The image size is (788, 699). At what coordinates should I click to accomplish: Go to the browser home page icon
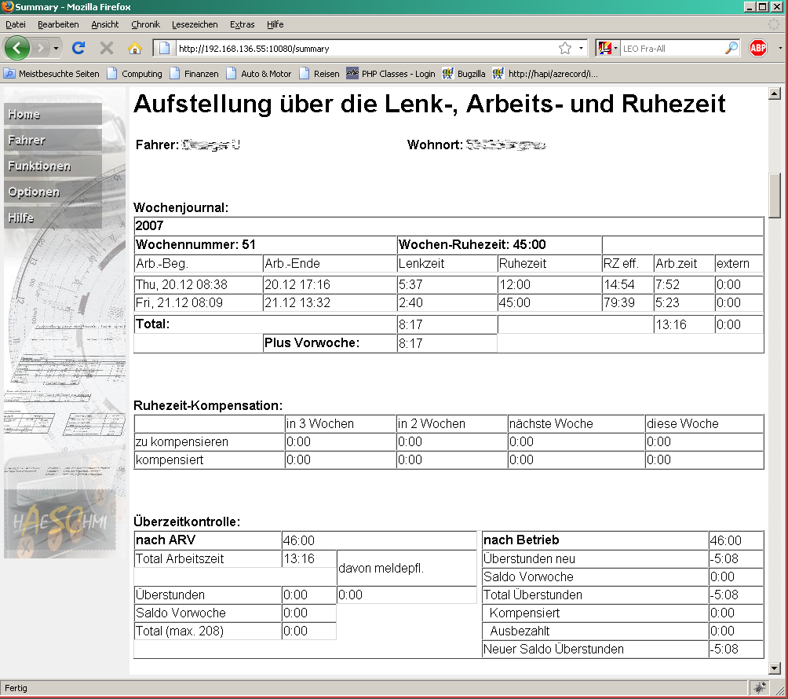click(x=134, y=48)
